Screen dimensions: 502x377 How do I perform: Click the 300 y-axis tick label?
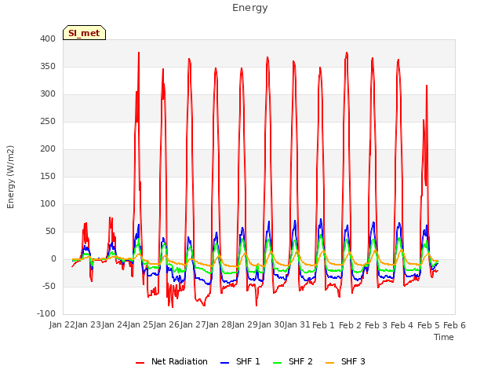pos(48,94)
